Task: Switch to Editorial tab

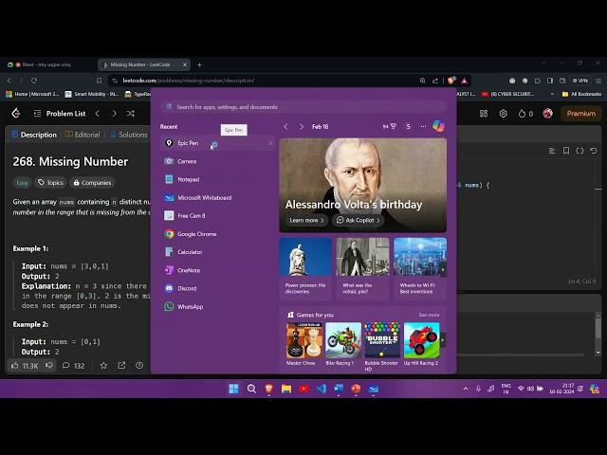Action: [83, 135]
